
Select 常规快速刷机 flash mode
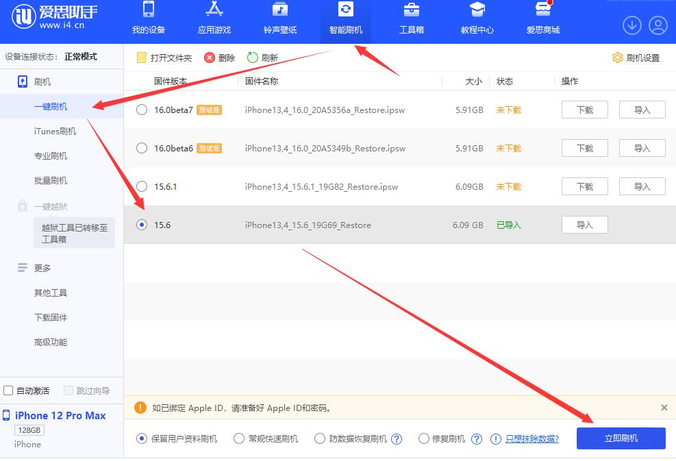pyautogui.click(x=238, y=438)
